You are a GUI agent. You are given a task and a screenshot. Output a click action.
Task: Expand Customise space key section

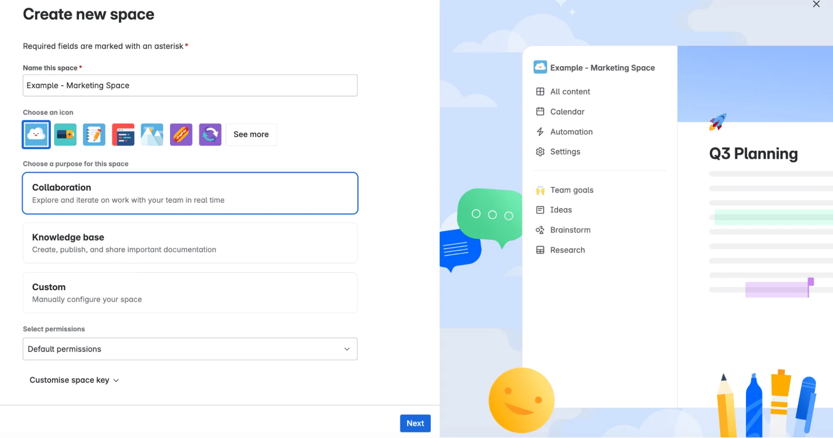(74, 380)
